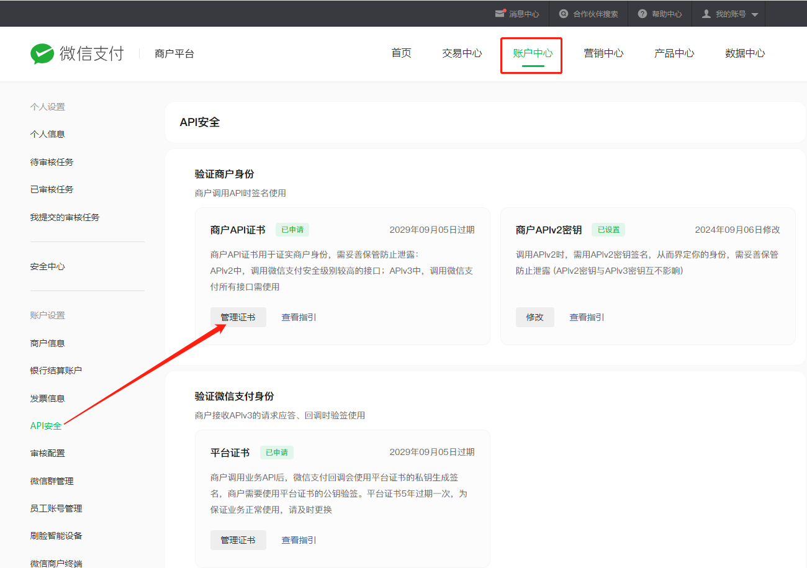Click 2024年09月06日修改 date text
The height and width of the screenshot is (568, 807).
click(x=737, y=230)
